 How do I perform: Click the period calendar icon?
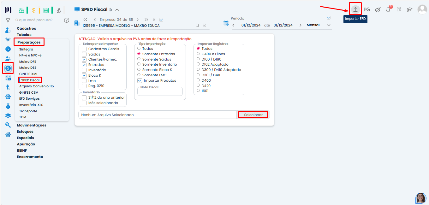226,23
